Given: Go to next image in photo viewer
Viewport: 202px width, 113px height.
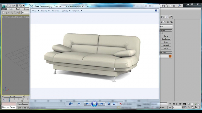Looking at the screenshot, I should pyautogui.click(x=102, y=104).
